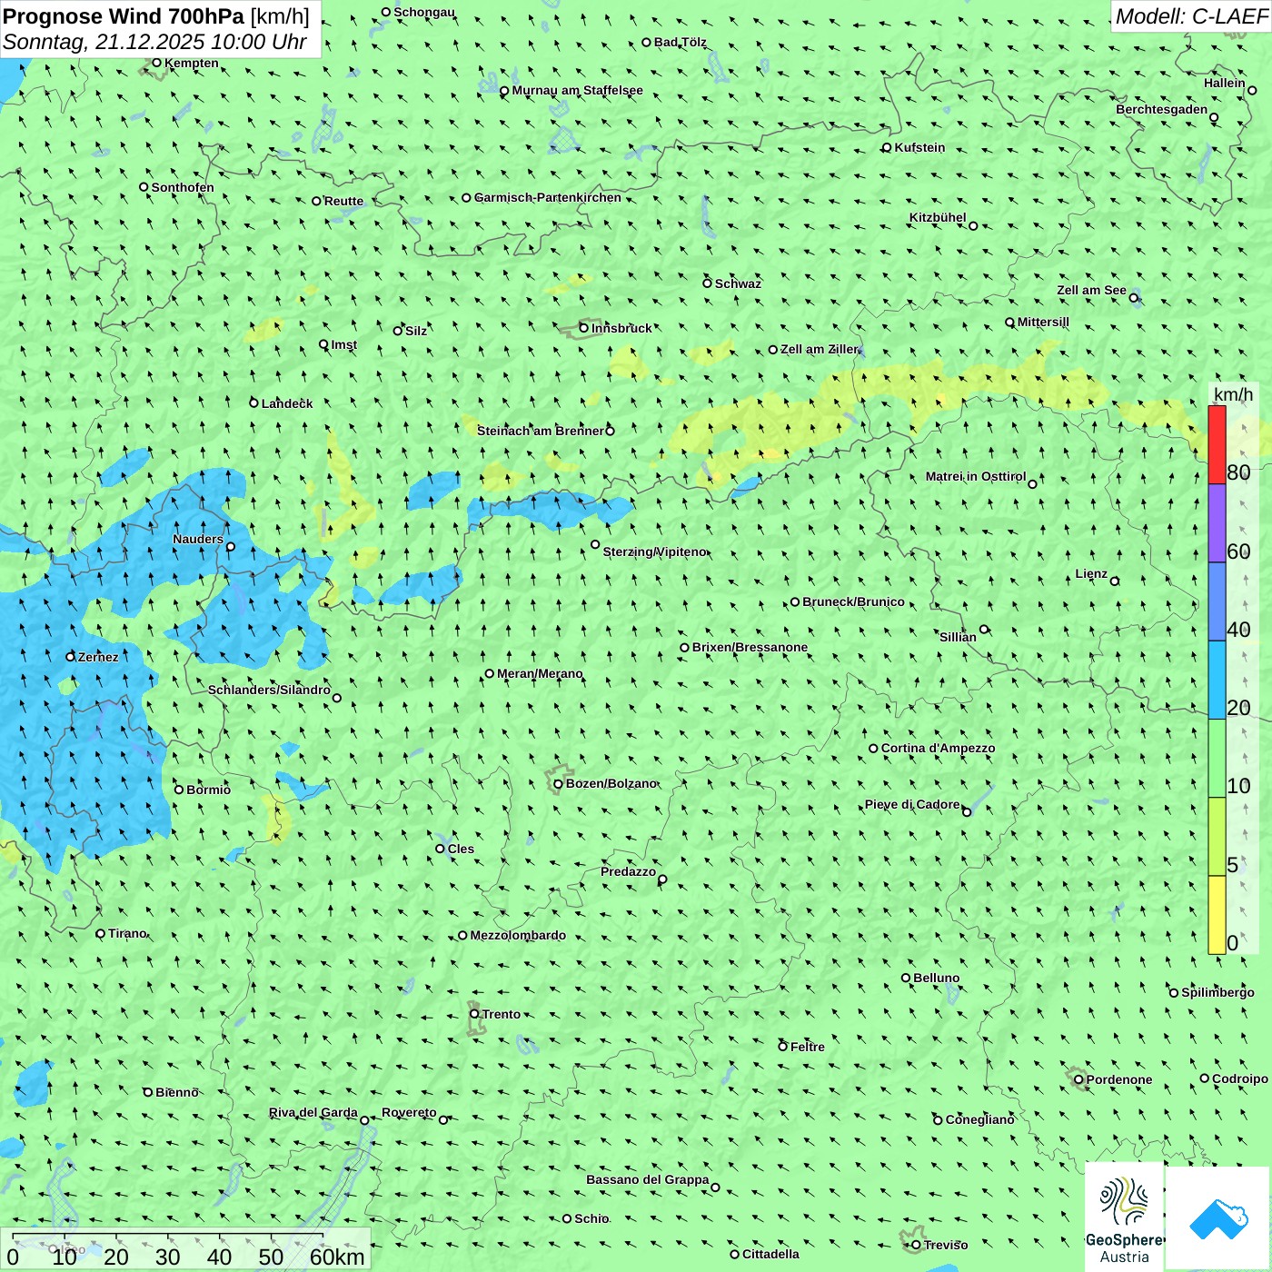Select the Bozen/Bolzano location marker
1272x1272 pixels.
[559, 783]
